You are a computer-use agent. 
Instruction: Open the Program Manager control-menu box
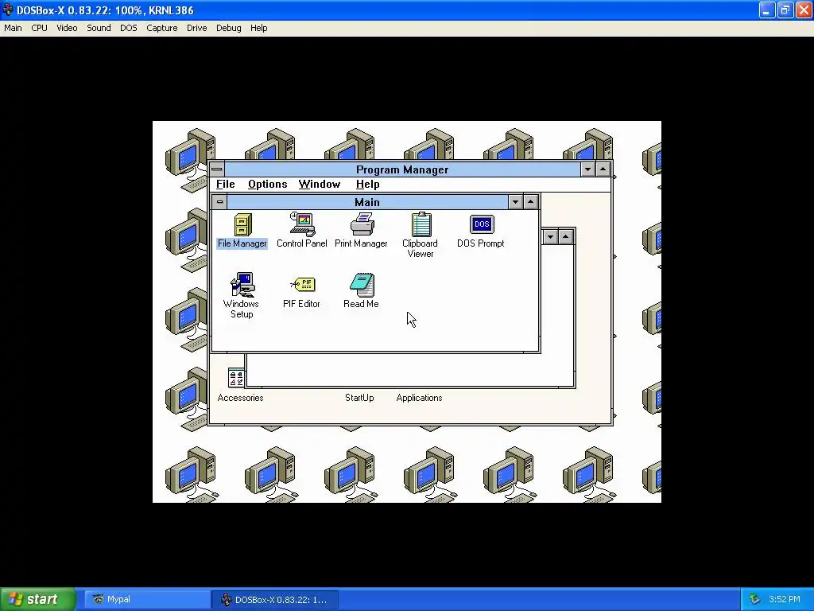[217, 169]
